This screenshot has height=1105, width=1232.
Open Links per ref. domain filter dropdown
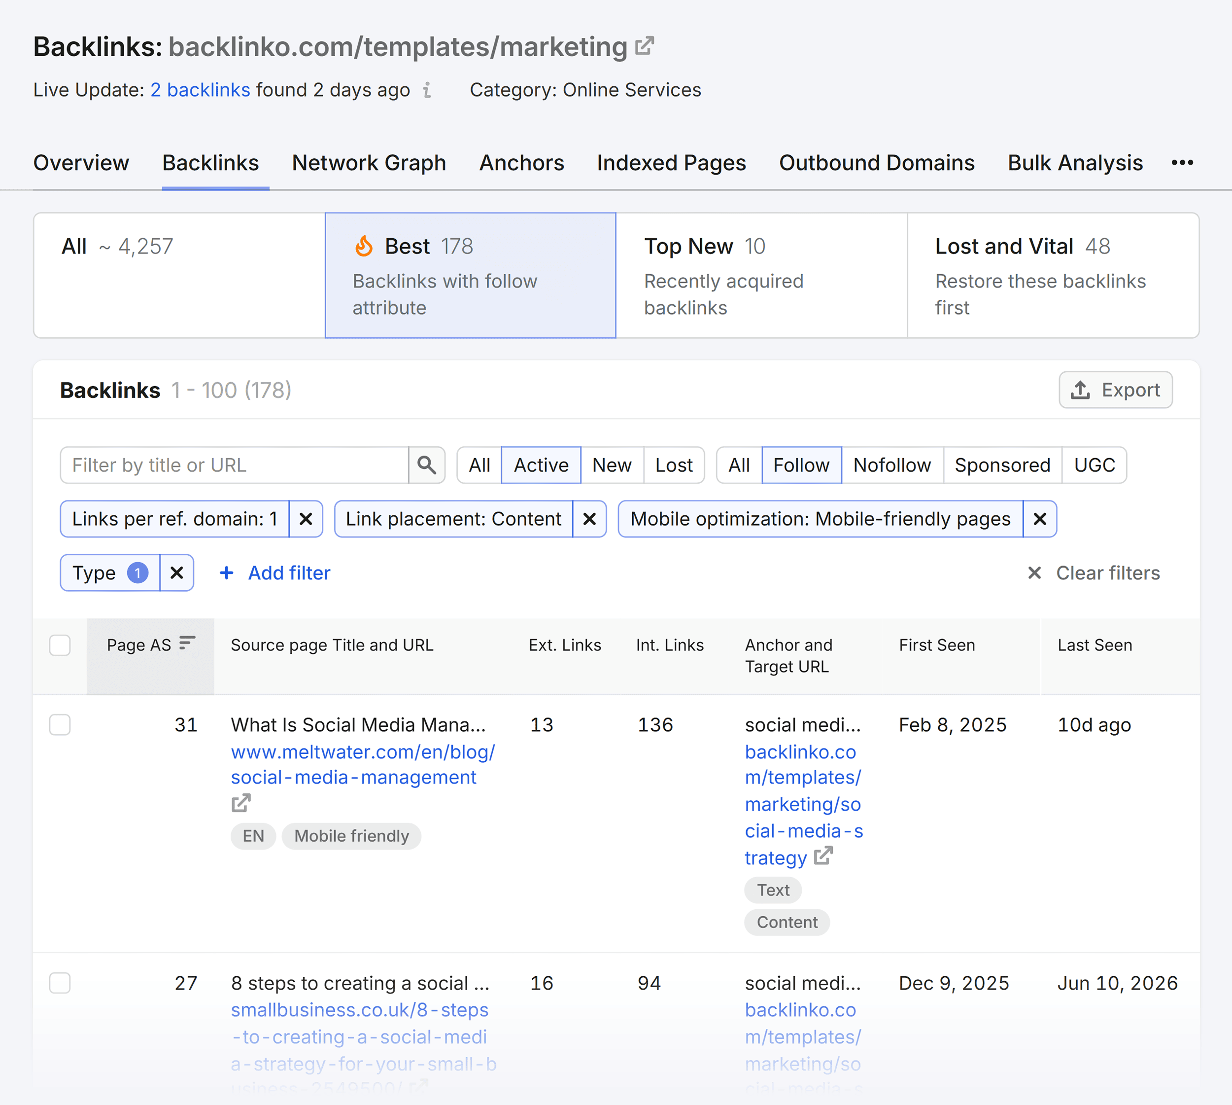(175, 519)
